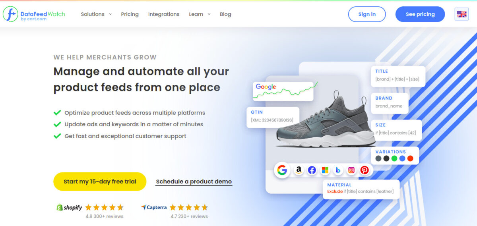
Task: Click the DataFeedWatch logo
Action: [x=34, y=14]
